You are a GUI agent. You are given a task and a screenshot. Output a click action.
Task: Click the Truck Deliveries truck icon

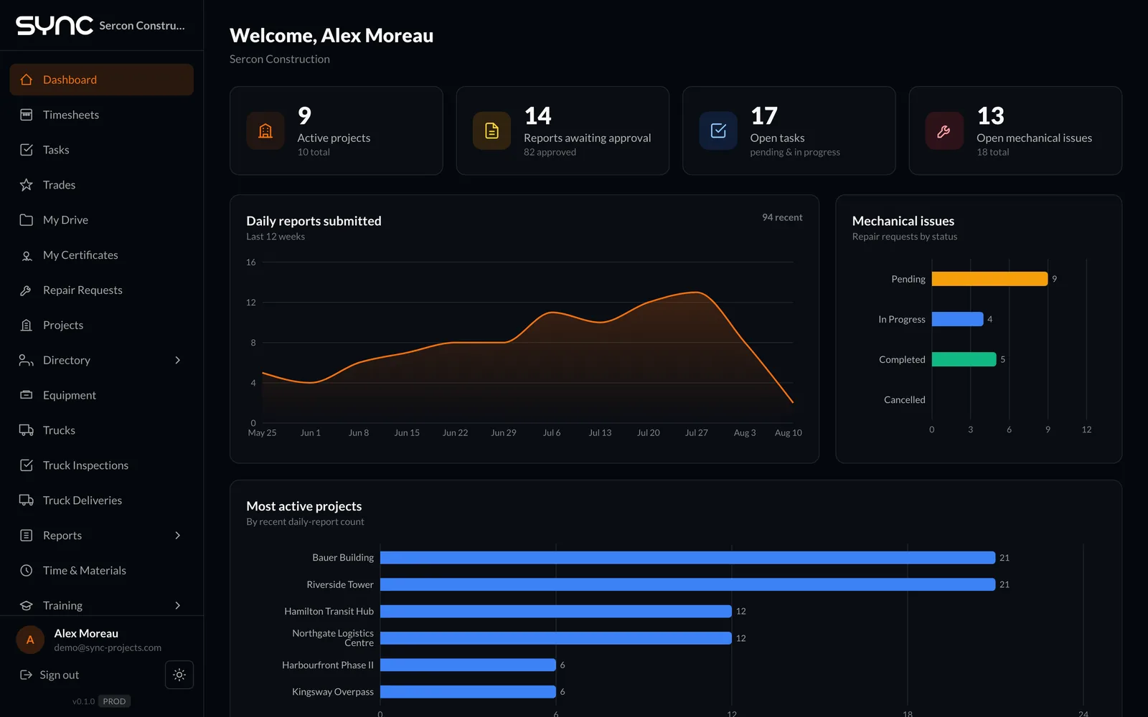tap(27, 500)
